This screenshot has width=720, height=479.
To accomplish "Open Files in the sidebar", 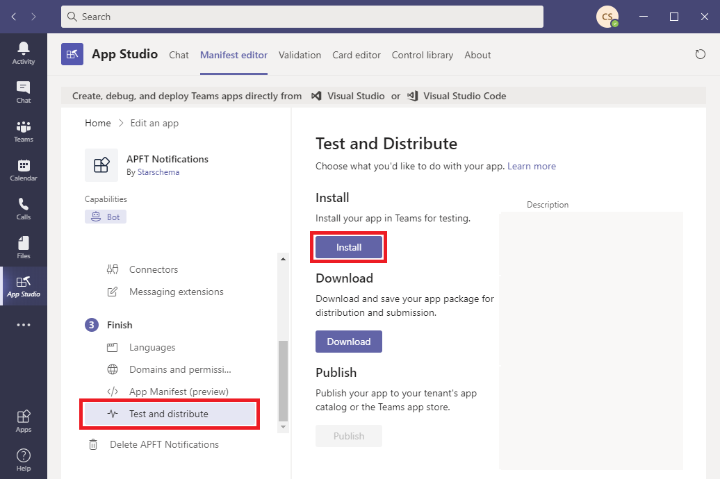I will click(24, 248).
